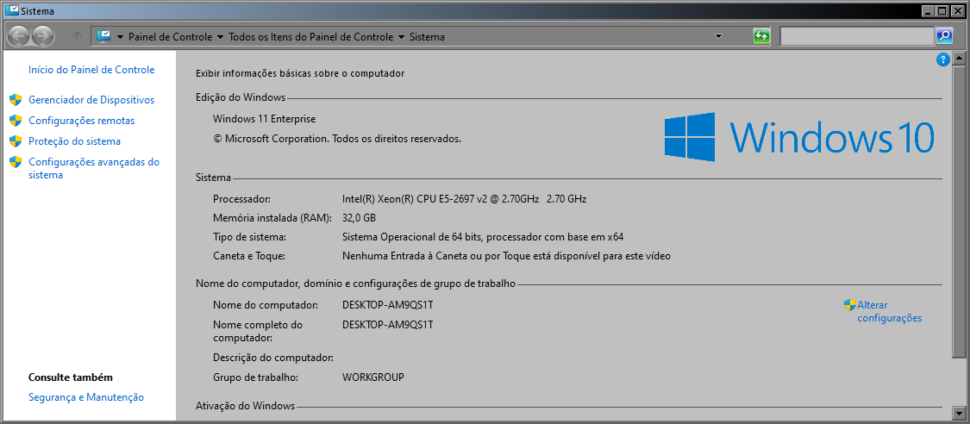Open Configurações avançadas do sistema link

click(x=94, y=169)
